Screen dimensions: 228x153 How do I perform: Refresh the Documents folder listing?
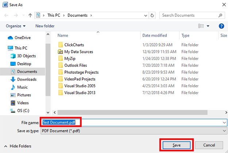(x=152, y=15)
